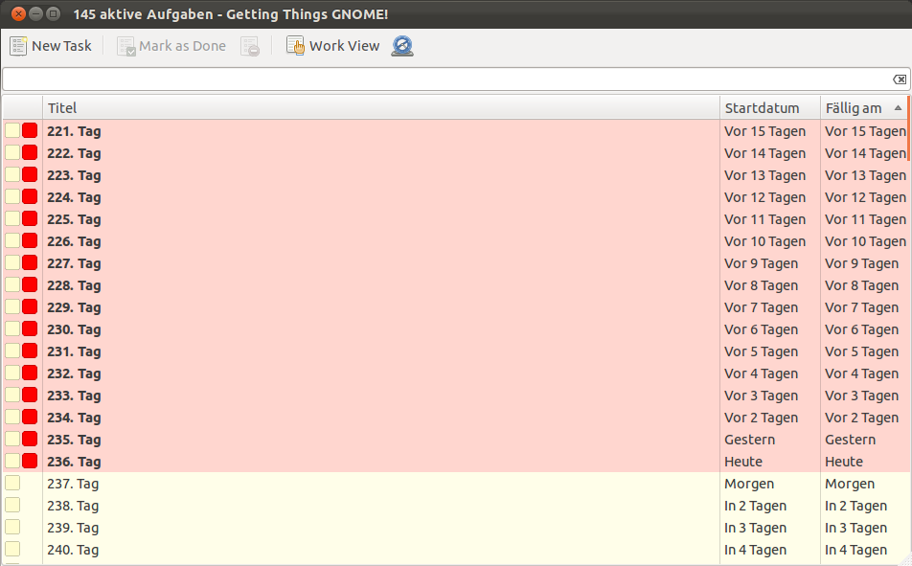
Task: Select the task titled 238. Tag
Action: (73, 506)
